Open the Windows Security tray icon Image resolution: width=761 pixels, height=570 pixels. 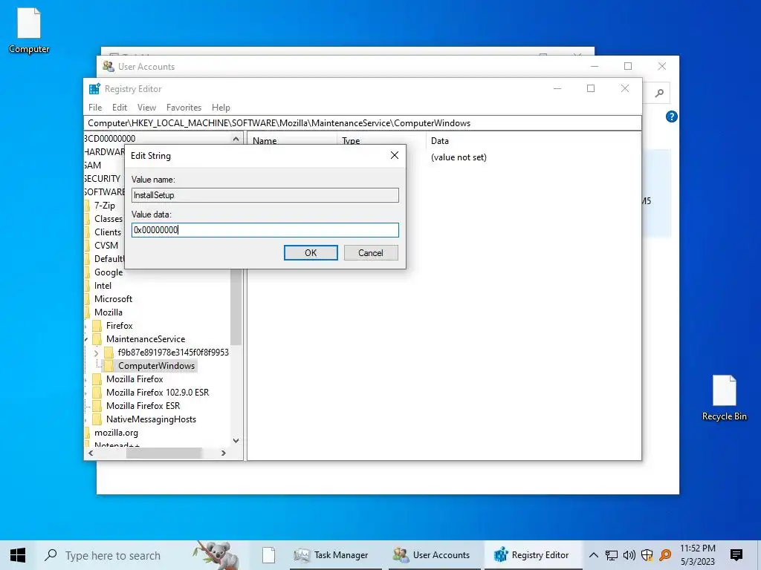tap(647, 555)
